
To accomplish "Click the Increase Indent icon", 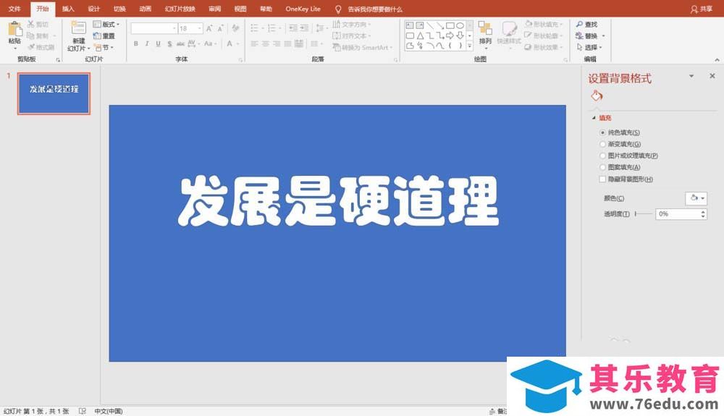I will pos(304,29).
